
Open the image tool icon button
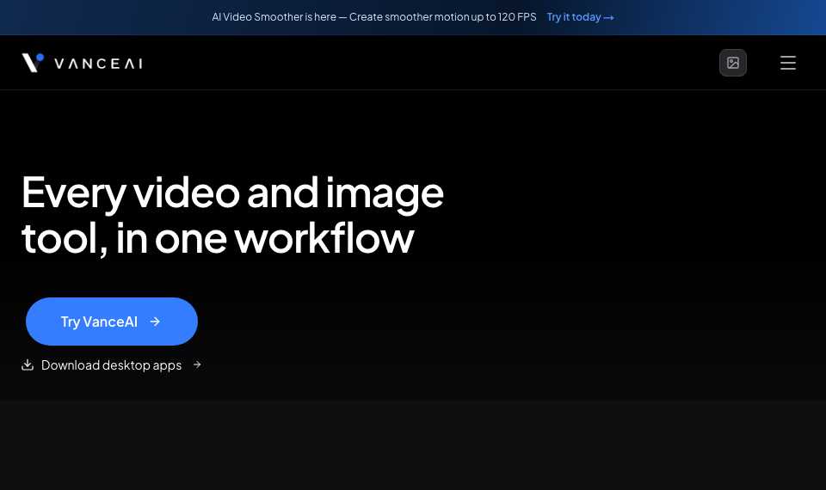pos(733,63)
